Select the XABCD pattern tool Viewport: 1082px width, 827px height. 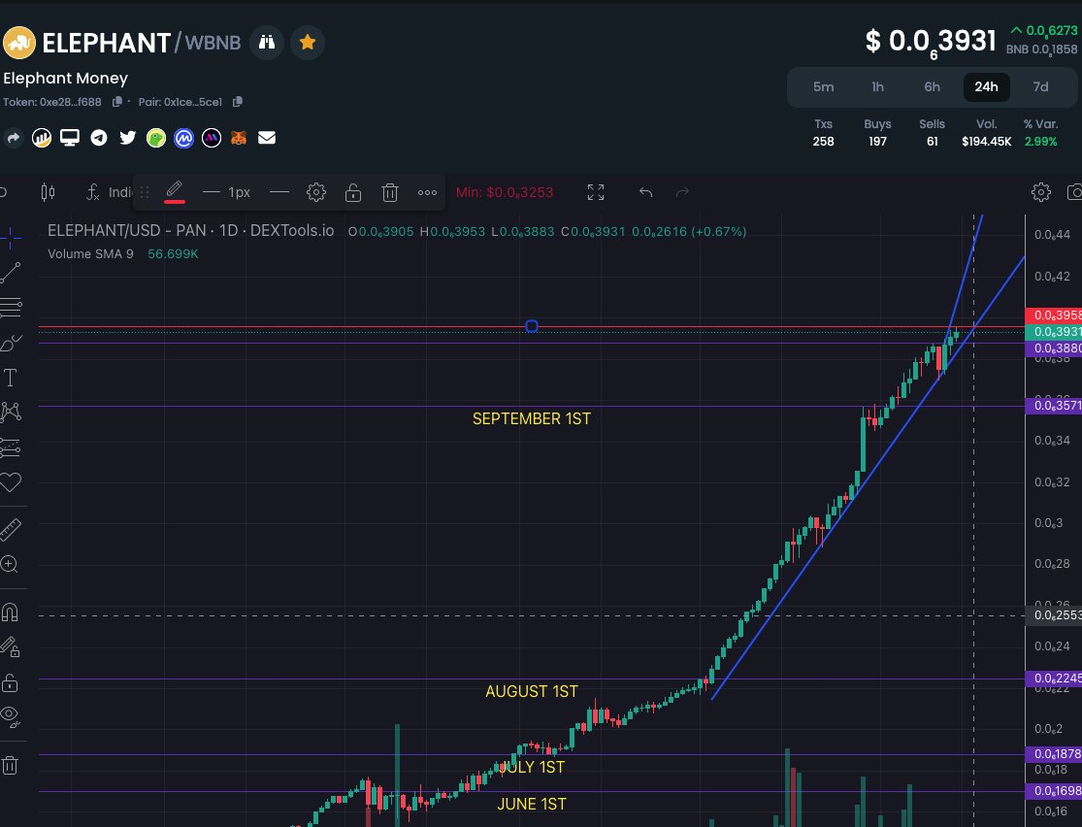pos(11,413)
